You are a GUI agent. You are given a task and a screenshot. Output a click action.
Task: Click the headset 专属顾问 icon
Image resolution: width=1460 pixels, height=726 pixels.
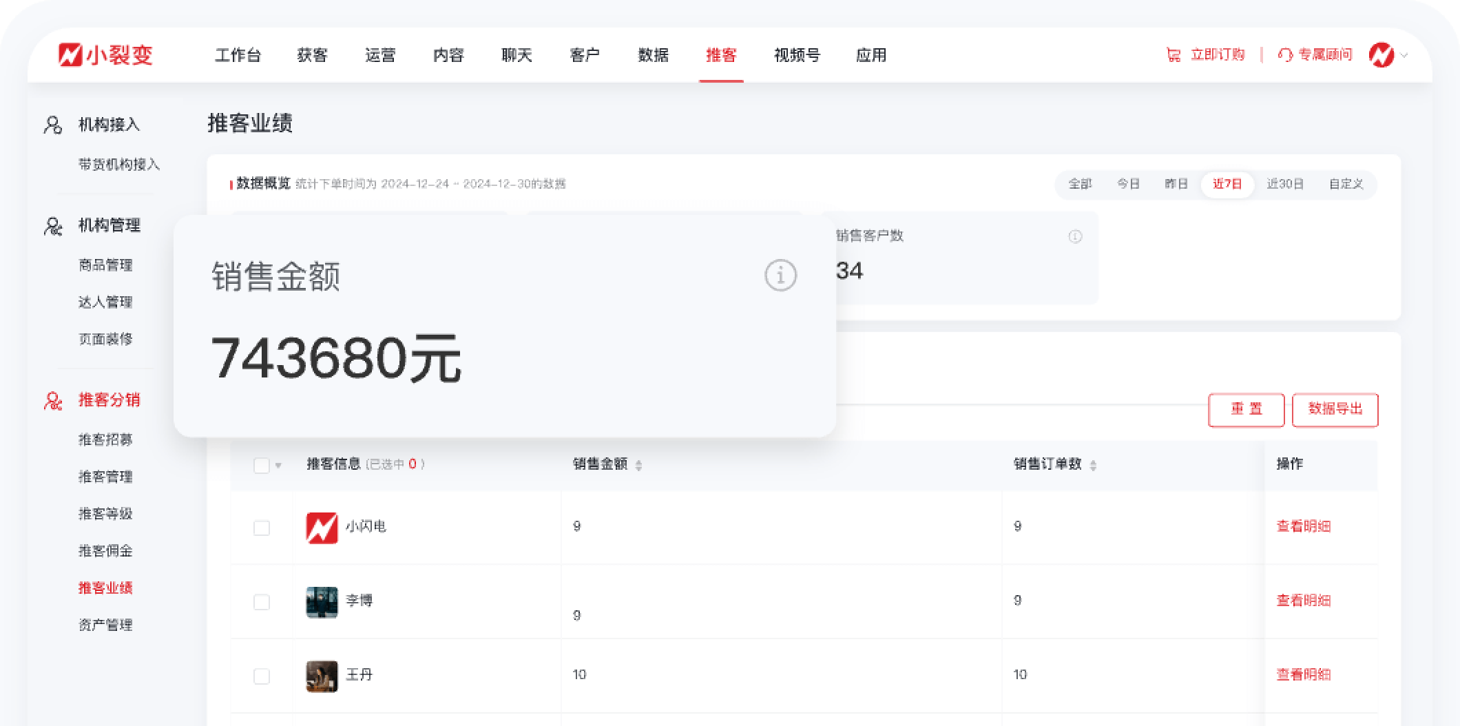tap(1285, 55)
